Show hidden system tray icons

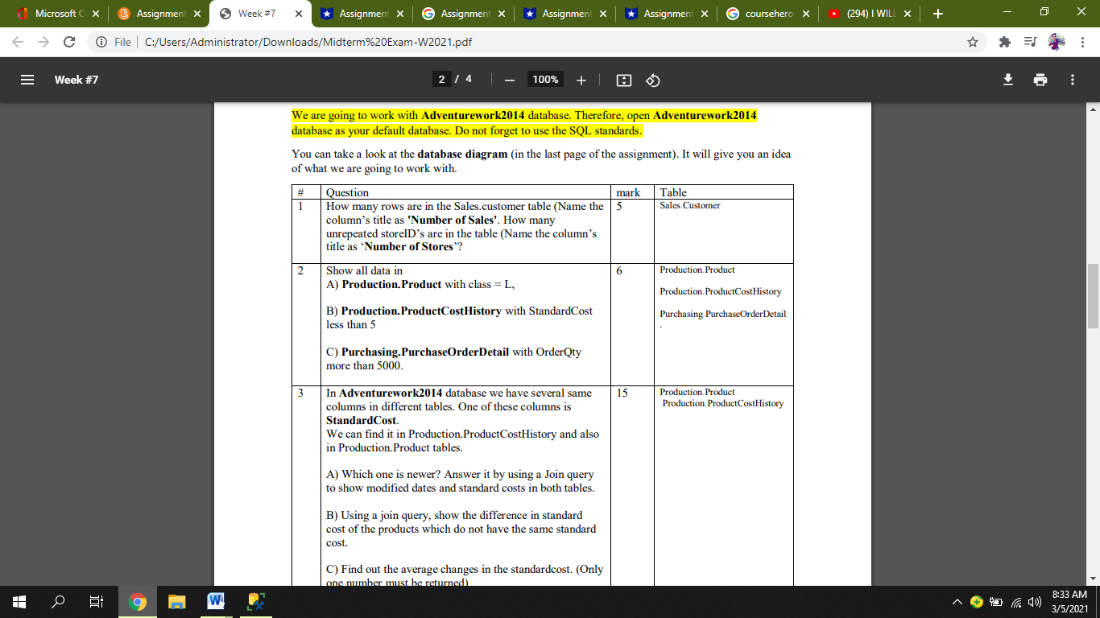coord(958,602)
